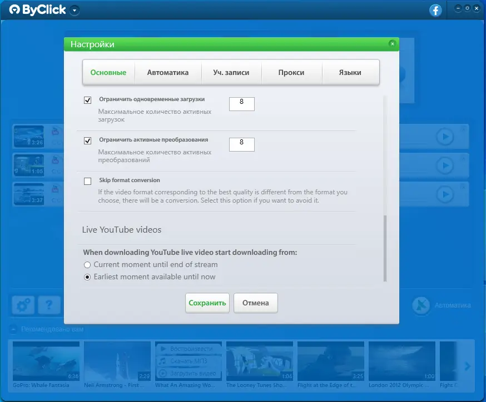Edit the maximum active conversions field

(241, 144)
